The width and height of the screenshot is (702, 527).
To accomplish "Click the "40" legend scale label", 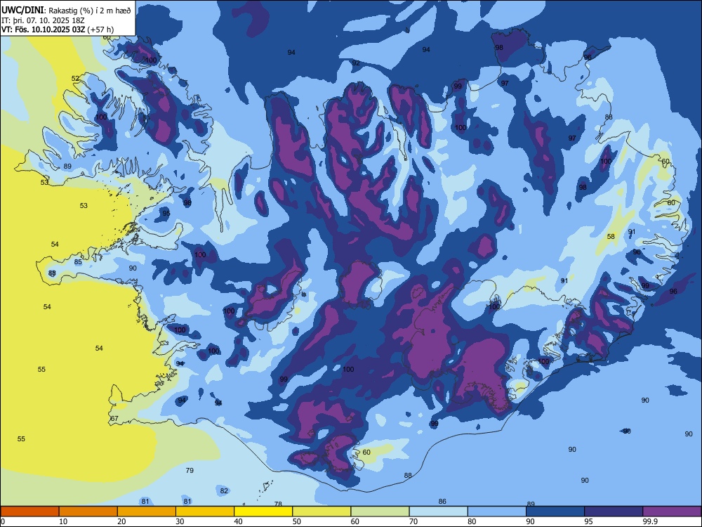I will coord(238,521).
